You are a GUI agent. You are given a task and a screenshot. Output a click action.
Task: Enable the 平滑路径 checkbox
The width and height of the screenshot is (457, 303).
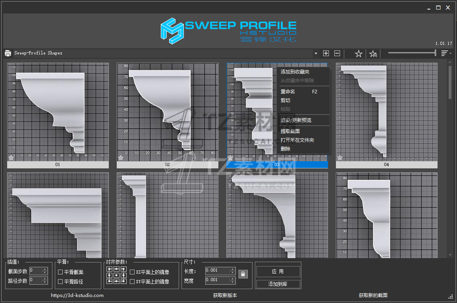pyautogui.click(x=60, y=282)
